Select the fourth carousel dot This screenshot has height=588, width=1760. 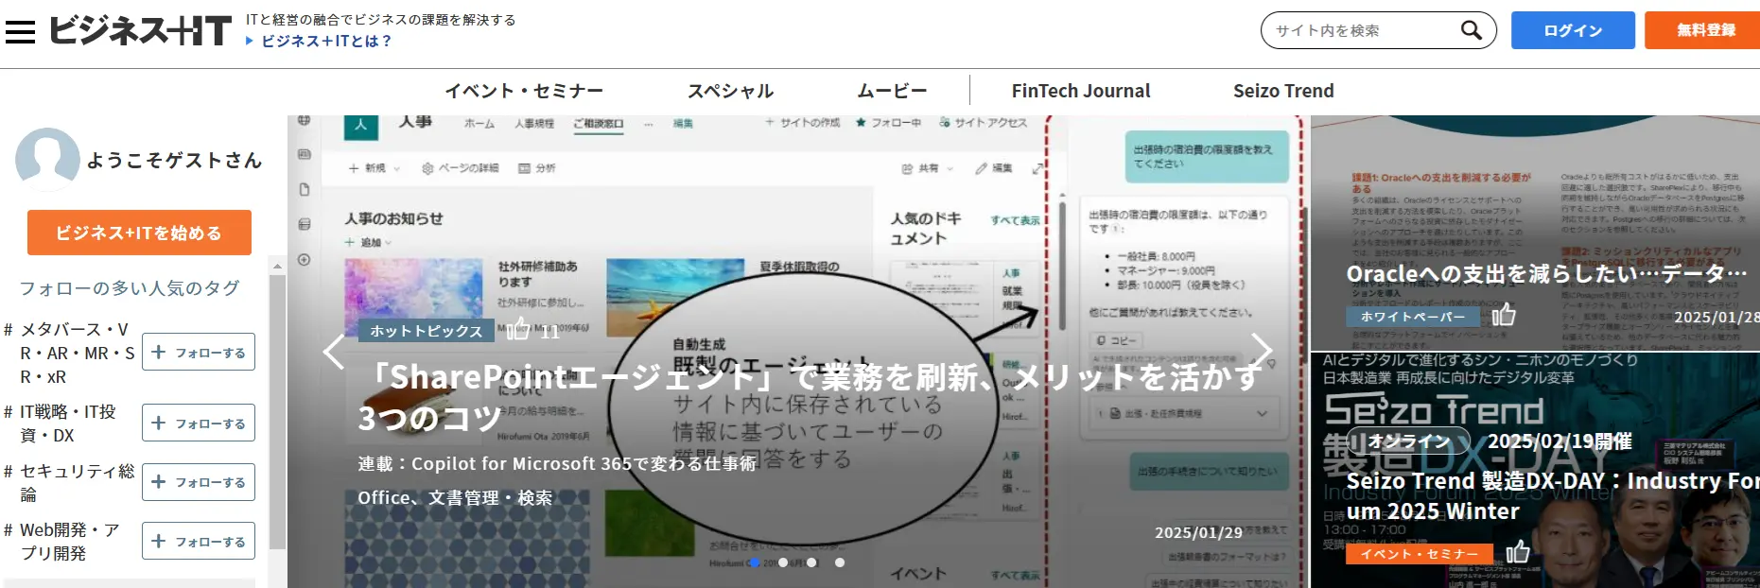pos(840,562)
